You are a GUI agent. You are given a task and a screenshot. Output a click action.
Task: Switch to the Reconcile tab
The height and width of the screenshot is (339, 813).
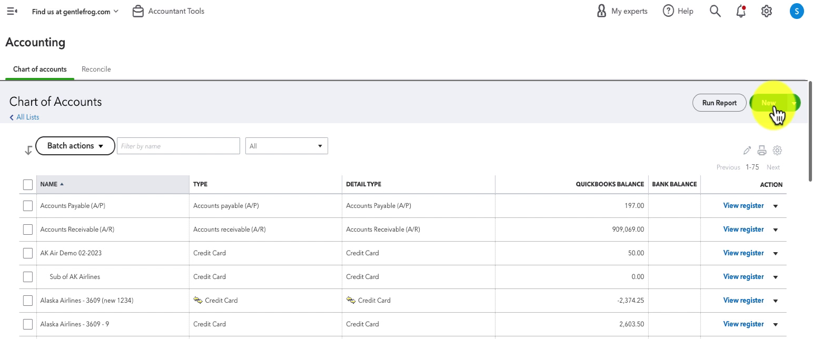tap(96, 69)
